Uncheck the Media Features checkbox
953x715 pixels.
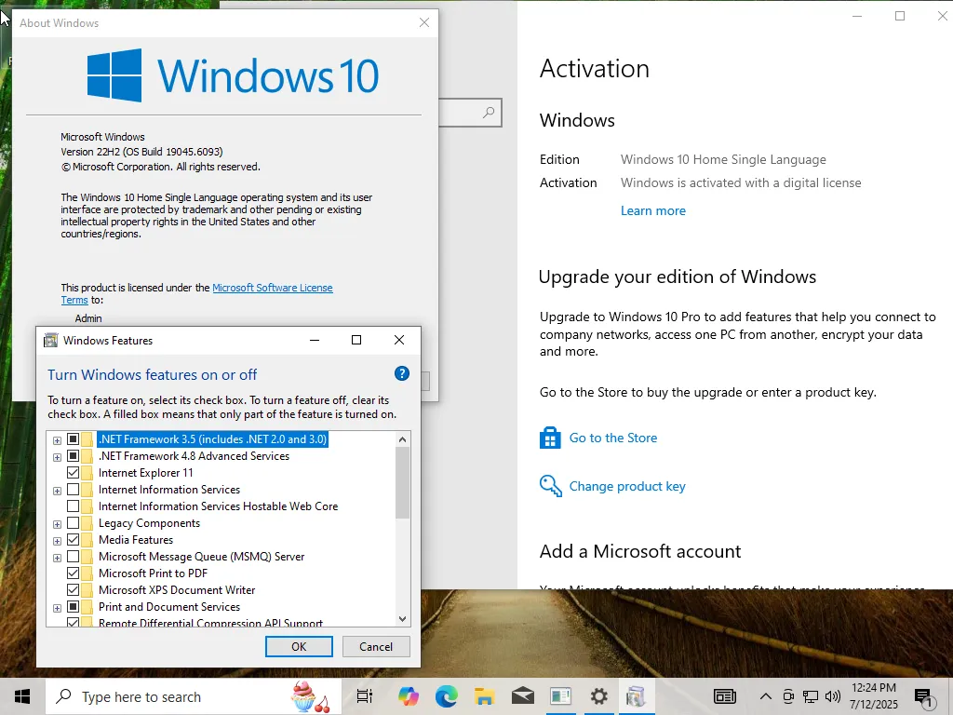(73, 539)
